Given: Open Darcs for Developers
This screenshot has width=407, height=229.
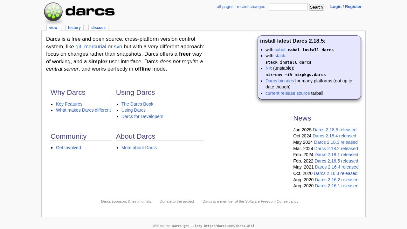Looking at the screenshot, I should pyautogui.click(x=142, y=116).
